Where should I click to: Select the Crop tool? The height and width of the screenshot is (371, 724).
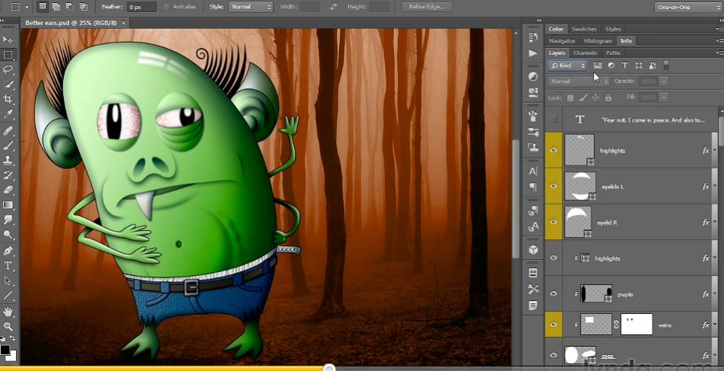point(8,99)
